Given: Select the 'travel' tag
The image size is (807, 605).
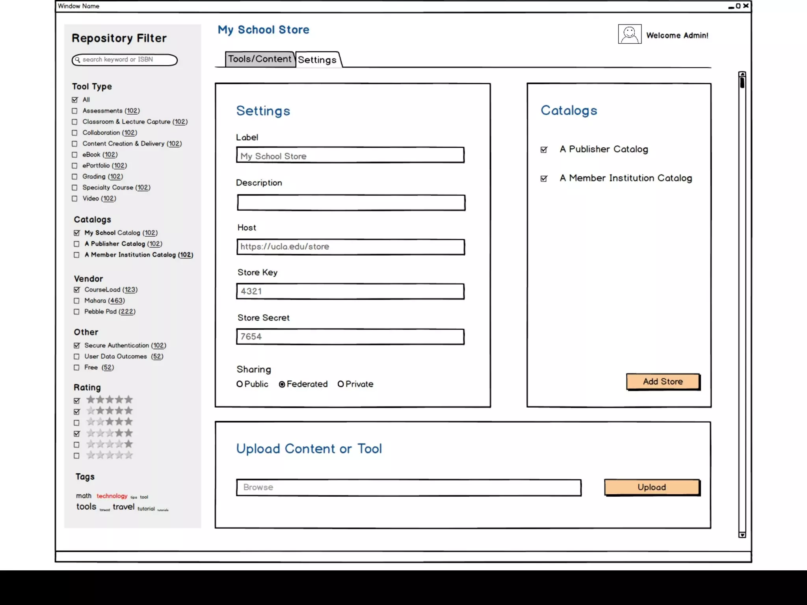Looking at the screenshot, I should point(123,507).
